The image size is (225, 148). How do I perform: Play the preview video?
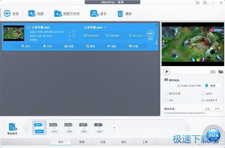(167, 71)
